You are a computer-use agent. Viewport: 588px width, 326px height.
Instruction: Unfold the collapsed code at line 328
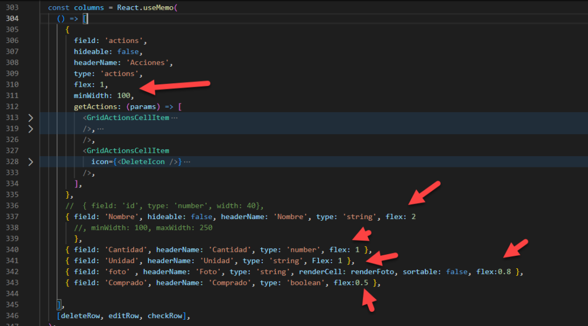(31, 162)
